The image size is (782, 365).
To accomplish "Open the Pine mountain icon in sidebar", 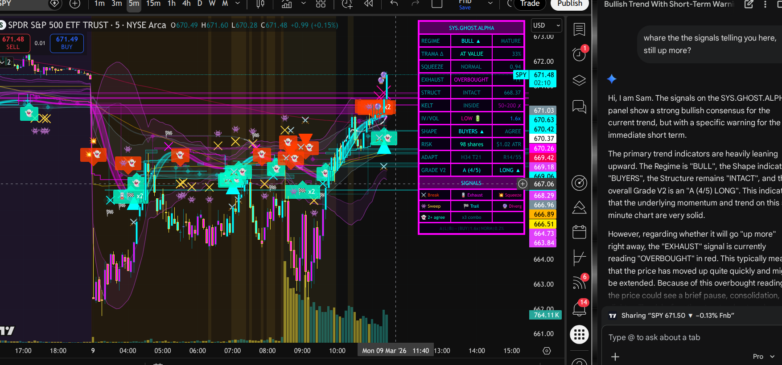I will coord(579,207).
